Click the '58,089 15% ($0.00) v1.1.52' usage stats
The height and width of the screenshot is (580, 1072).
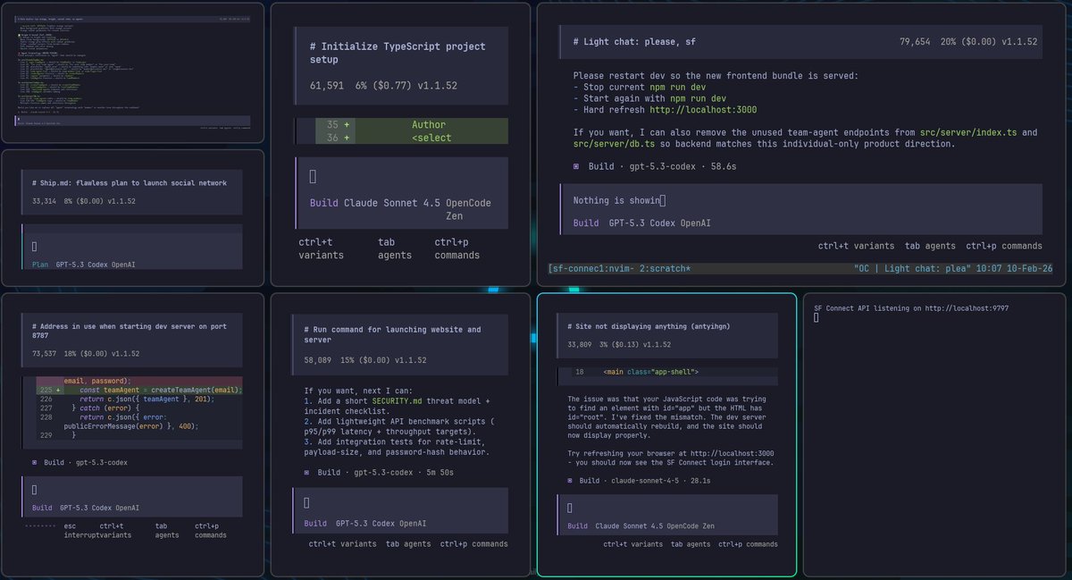click(364, 360)
